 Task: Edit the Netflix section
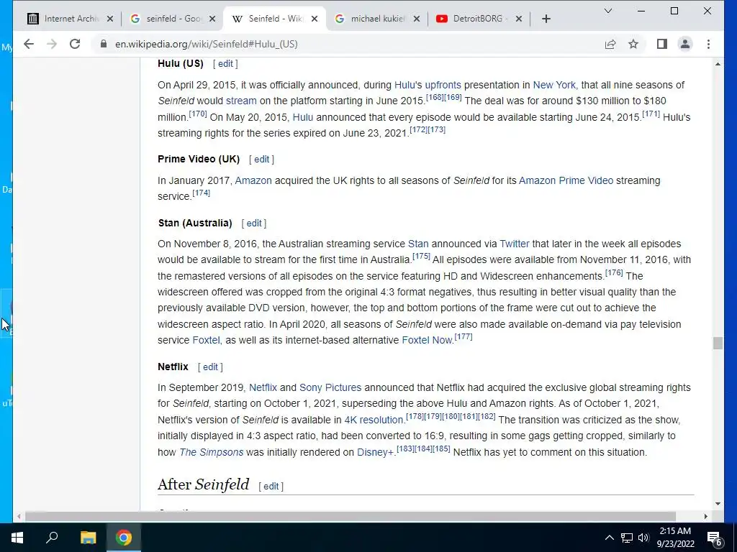210,367
